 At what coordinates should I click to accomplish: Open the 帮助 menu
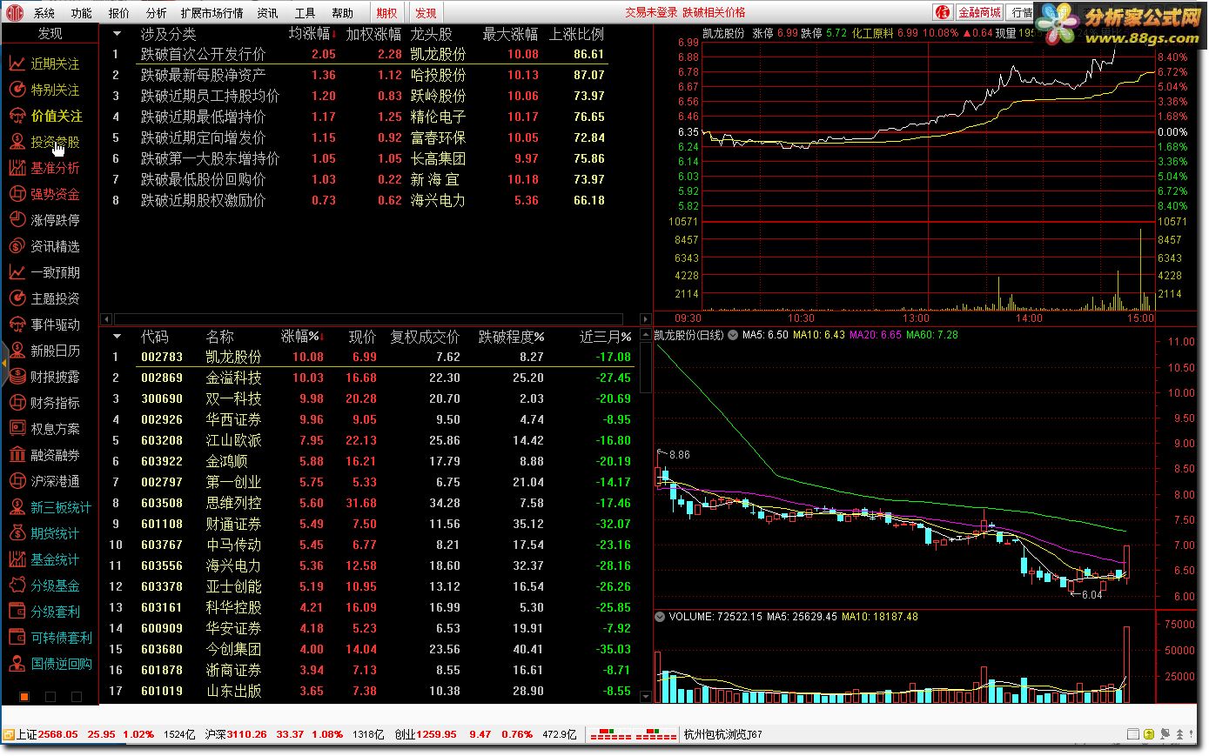pyautogui.click(x=343, y=13)
